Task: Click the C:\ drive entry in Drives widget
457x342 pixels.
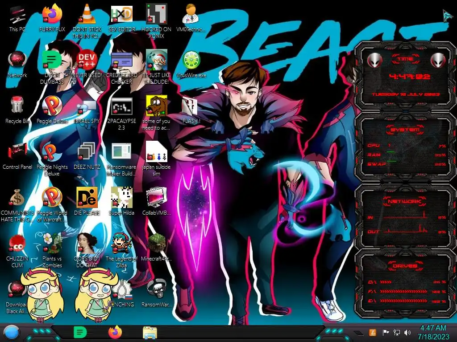Action: [407, 282]
